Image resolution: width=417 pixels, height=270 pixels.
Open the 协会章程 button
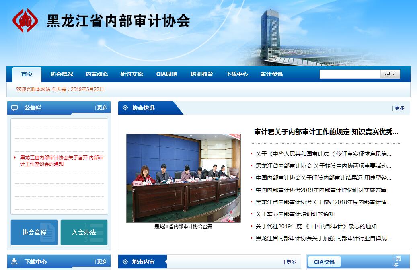tap(34, 232)
